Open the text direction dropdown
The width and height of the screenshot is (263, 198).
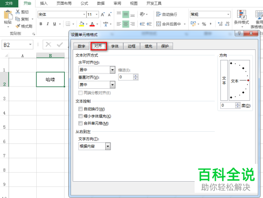coord(108,146)
